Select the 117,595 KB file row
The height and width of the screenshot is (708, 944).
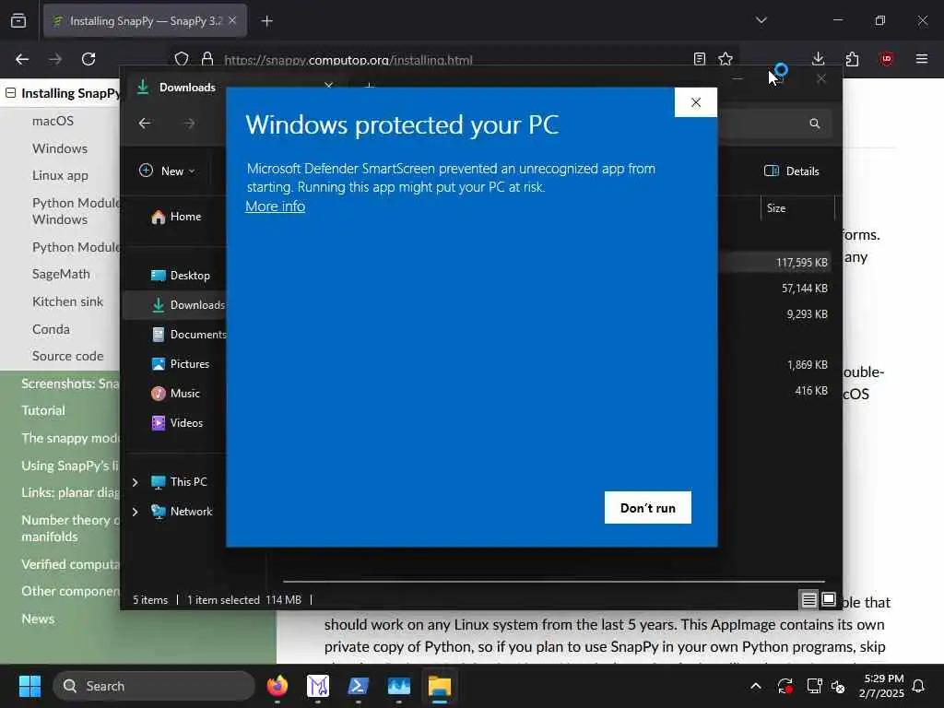(x=774, y=263)
